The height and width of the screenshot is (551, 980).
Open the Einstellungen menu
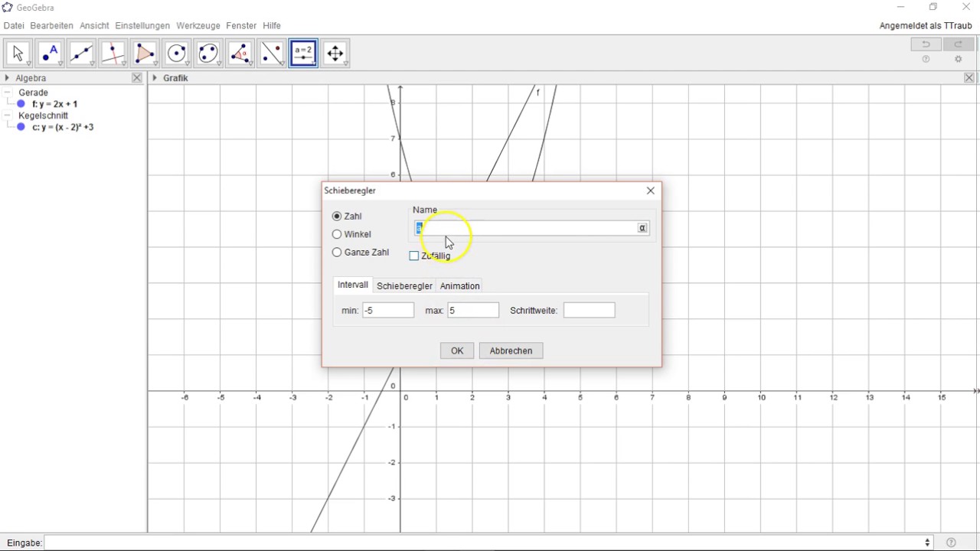pos(142,26)
